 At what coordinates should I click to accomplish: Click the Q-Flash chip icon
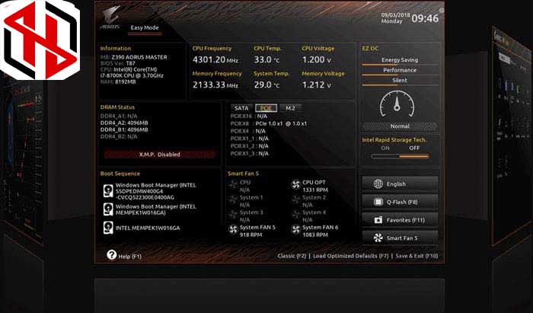378,202
